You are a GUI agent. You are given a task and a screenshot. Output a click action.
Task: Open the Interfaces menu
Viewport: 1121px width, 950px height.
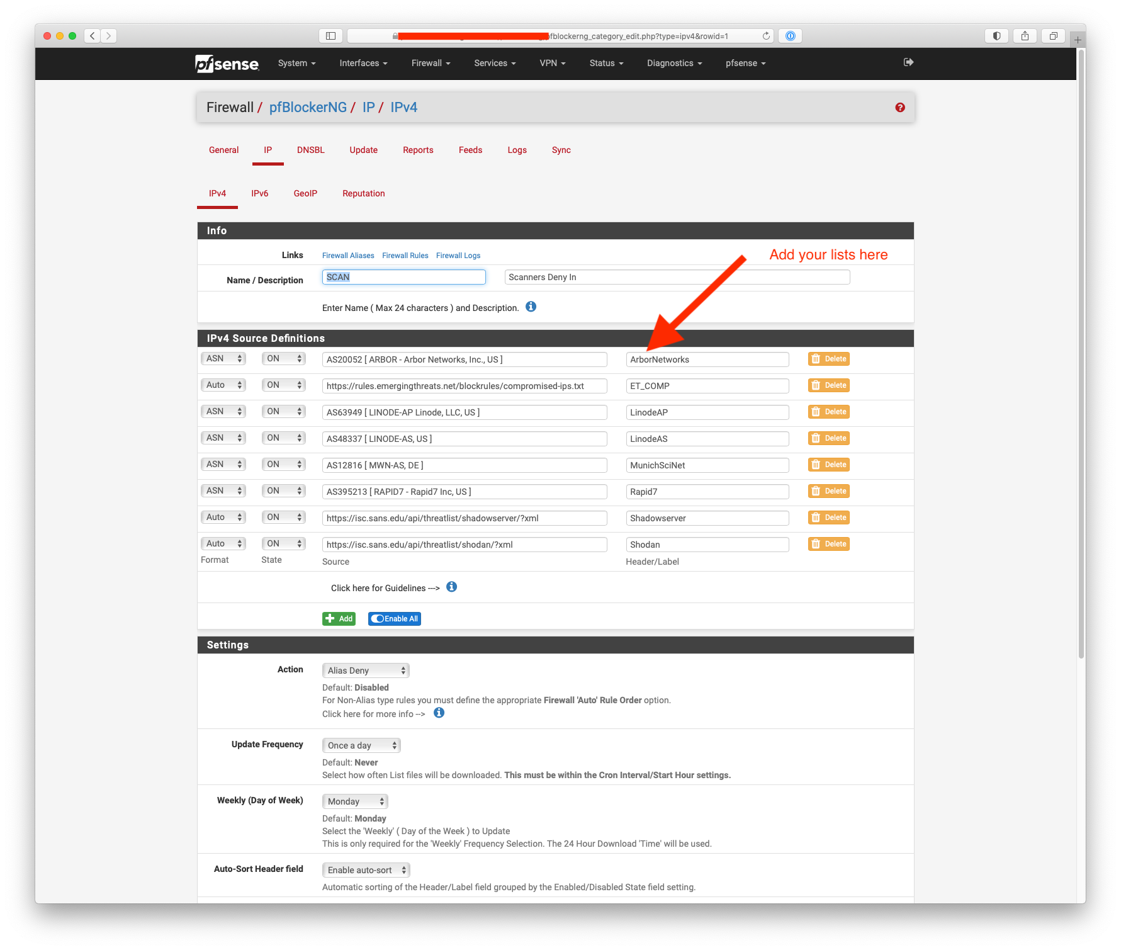pos(363,64)
